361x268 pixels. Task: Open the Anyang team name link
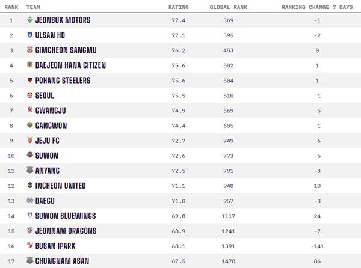point(49,171)
